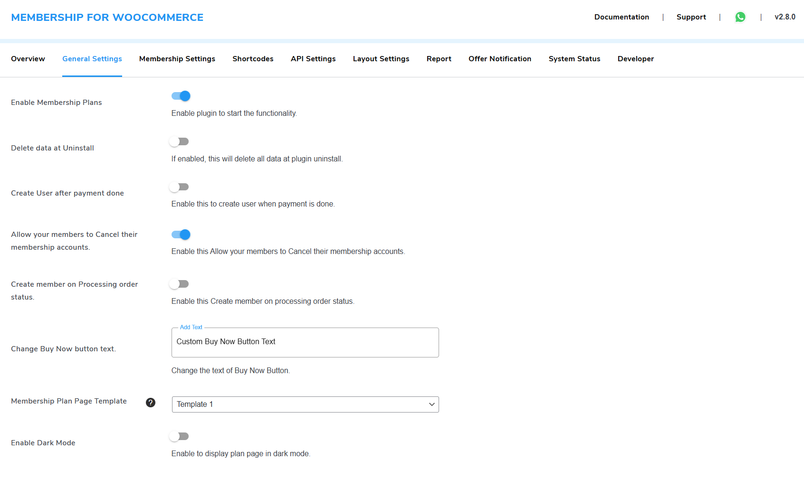
Task: Check the System Status tab
Action: pyautogui.click(x=574, y=59)
